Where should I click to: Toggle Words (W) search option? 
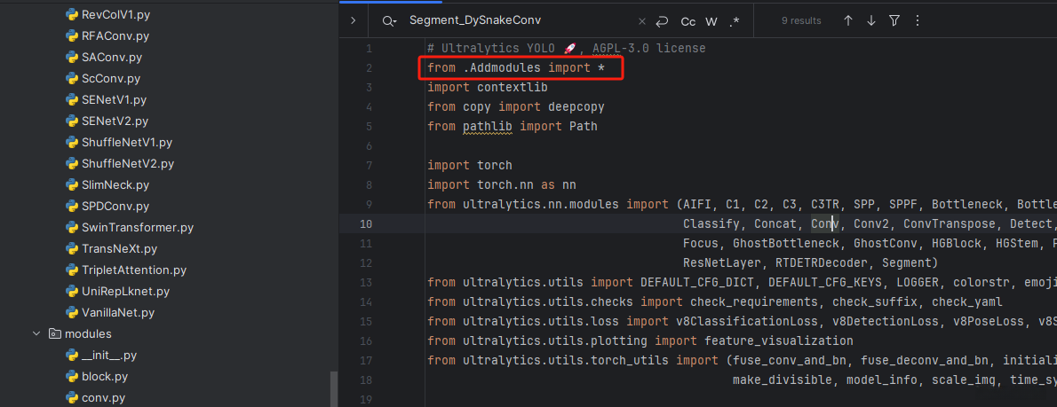(711, 20)
